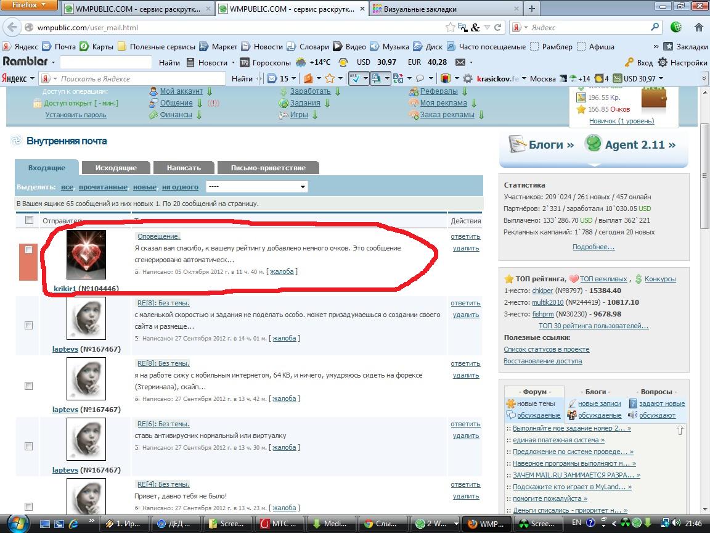Select новые in the Выделить row

coord(144,187)
